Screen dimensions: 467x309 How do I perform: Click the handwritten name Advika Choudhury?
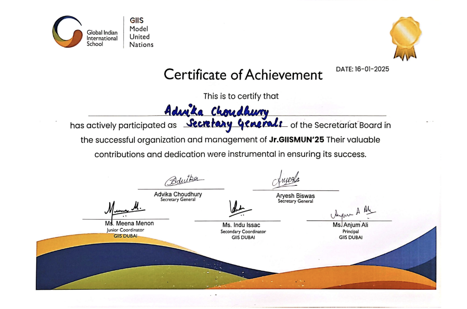point(216,110)
